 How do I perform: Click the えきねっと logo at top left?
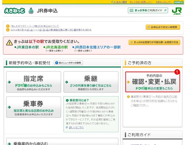[x=14, y=11]
